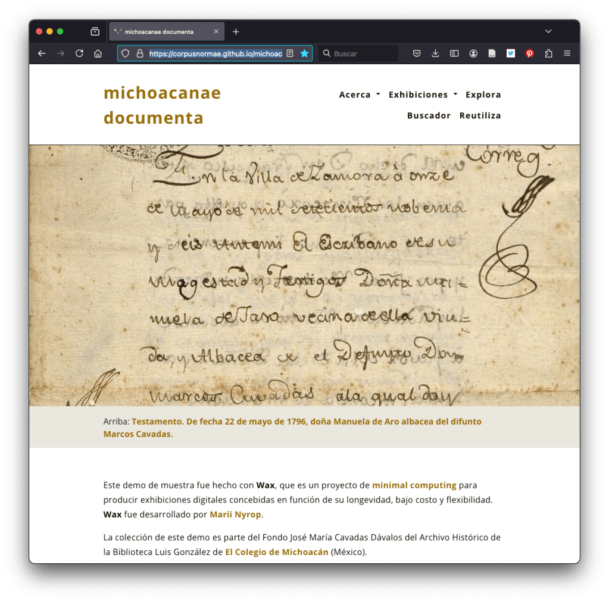Go to the Explora page

(x=483, y=95)
